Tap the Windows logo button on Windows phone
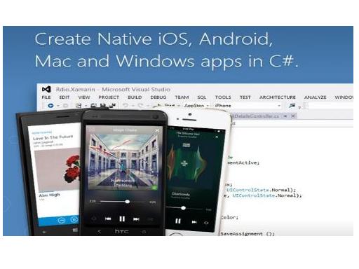 (x=75, y=230)
